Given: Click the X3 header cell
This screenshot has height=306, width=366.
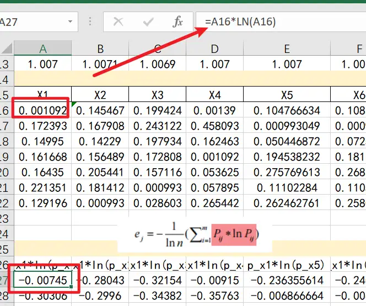Looking at the screenshot, I should coord(158,95).
